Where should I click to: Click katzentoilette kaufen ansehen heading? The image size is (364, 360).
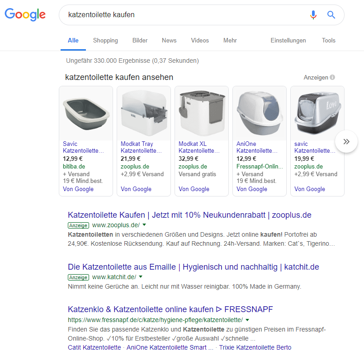119,77
